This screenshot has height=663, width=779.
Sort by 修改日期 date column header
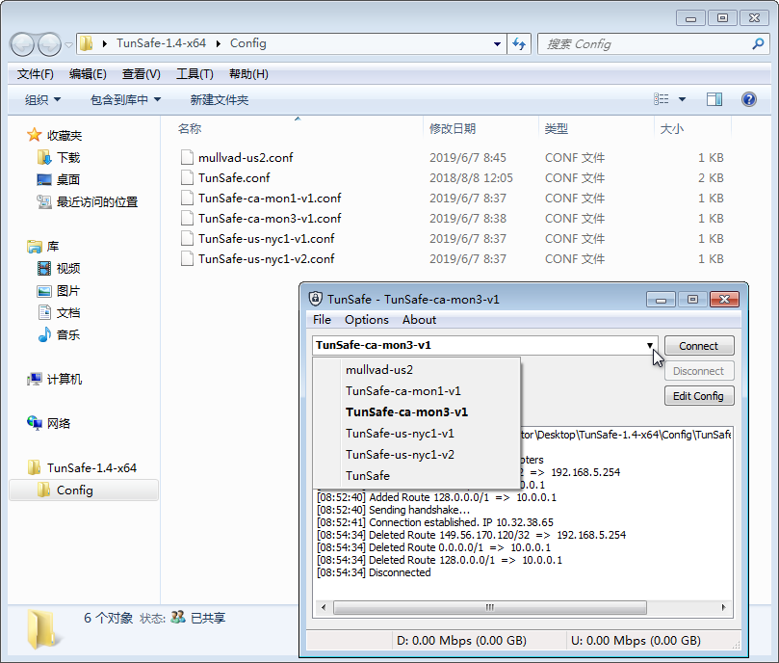point(480,129)
